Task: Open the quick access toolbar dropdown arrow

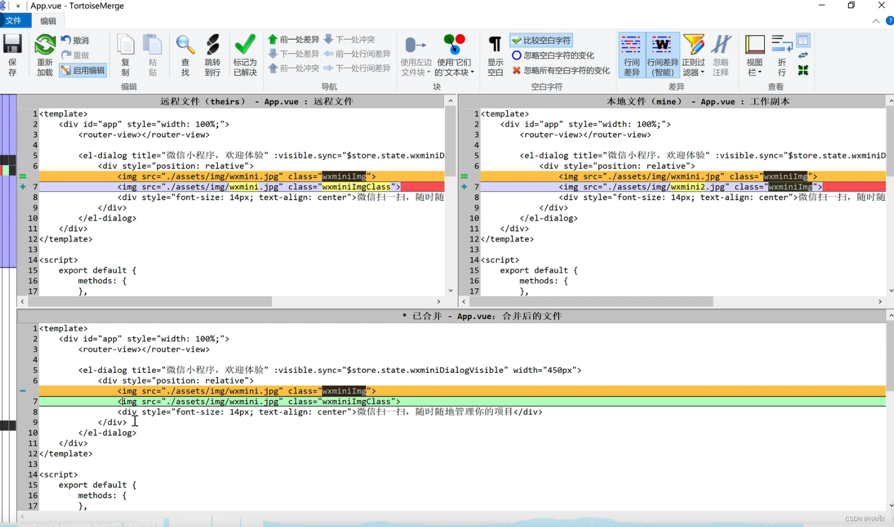Action: [x=18, y=6]
